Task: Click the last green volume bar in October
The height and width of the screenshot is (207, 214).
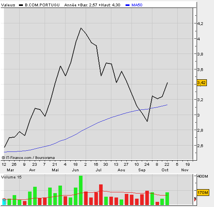Action: coord(167,199)
